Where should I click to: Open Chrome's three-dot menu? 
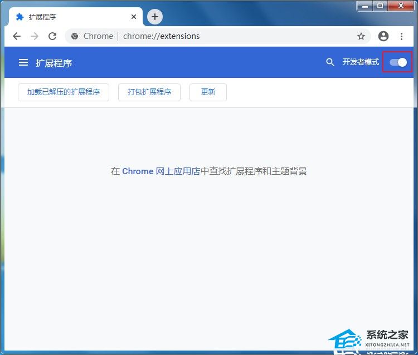[x=401, y=36]
